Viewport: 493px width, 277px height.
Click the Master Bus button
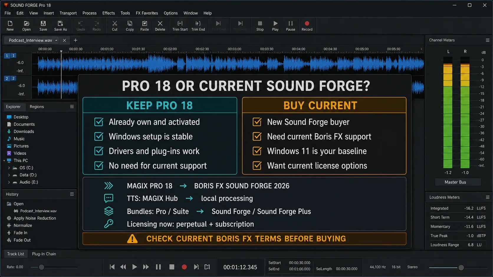click(458, 182)
